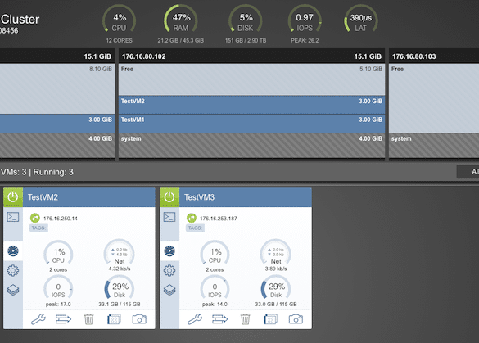This screenshot has width=479, height=343.
Task: Click IP address 176.16.253.187
Action: click(x=219, y=219)
